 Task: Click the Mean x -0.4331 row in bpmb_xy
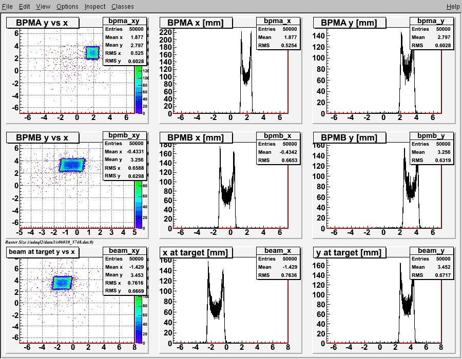coord(124,151)
